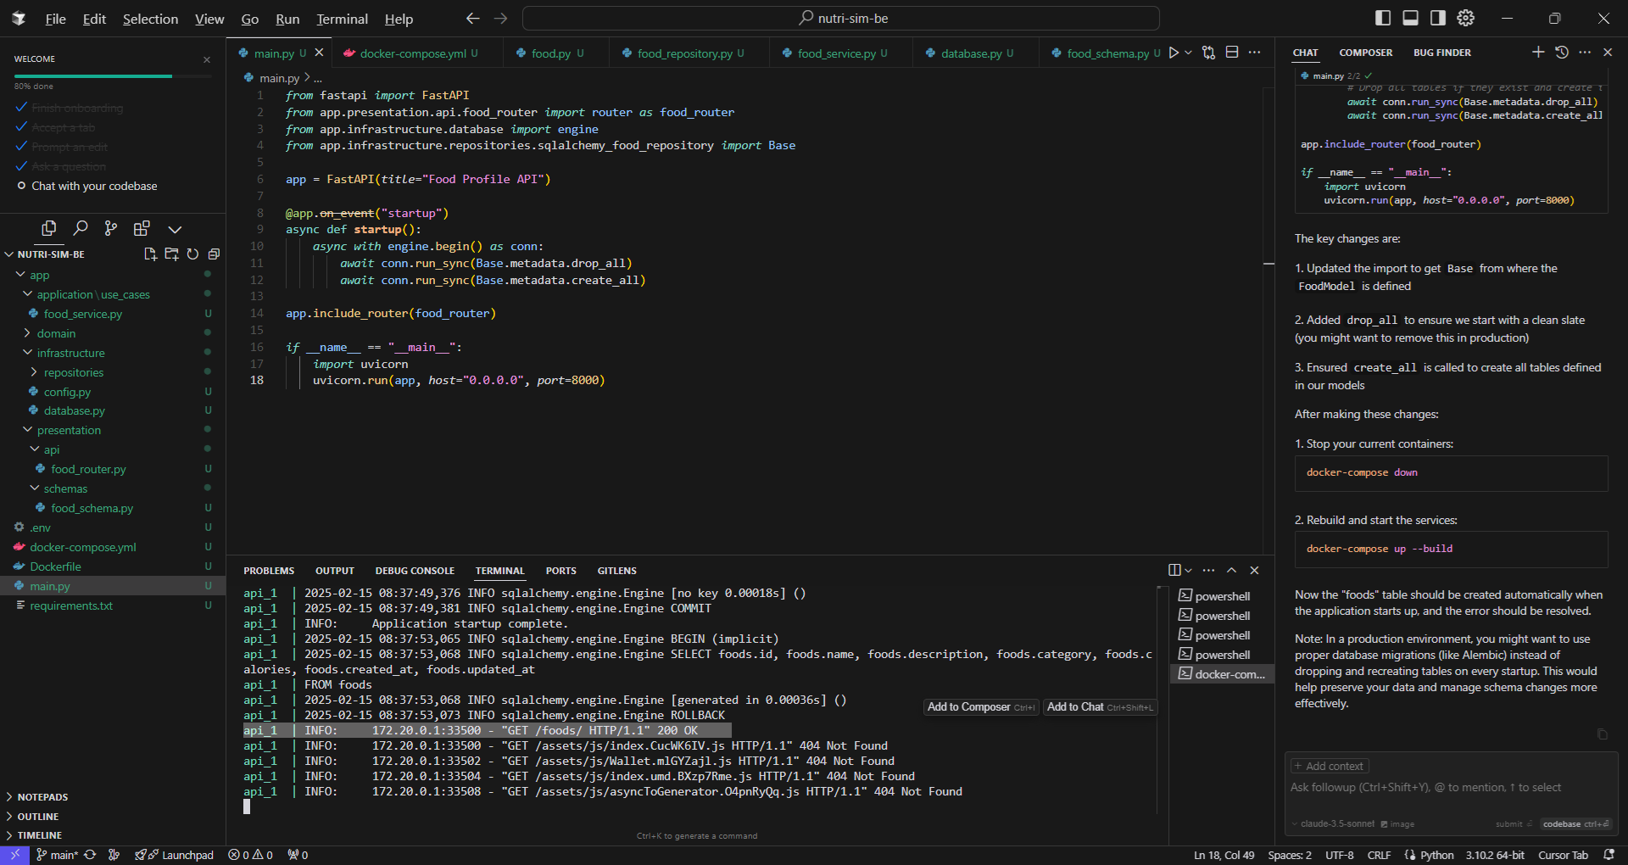Open changes compare icon in editor toolbar
The height and width of the screenshot is (865, 1628).
coord(1208,53)
